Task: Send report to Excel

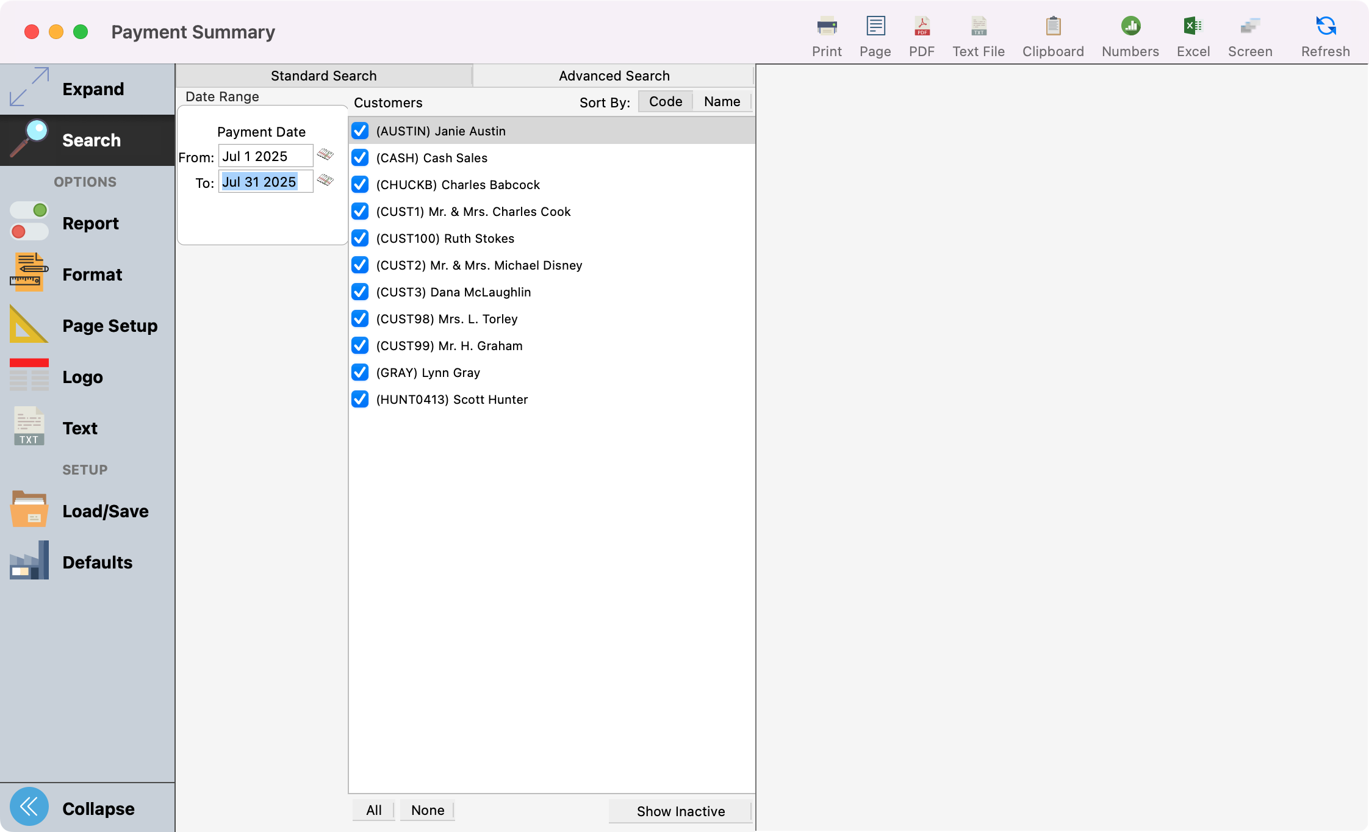Action: tap(1193, 34)
